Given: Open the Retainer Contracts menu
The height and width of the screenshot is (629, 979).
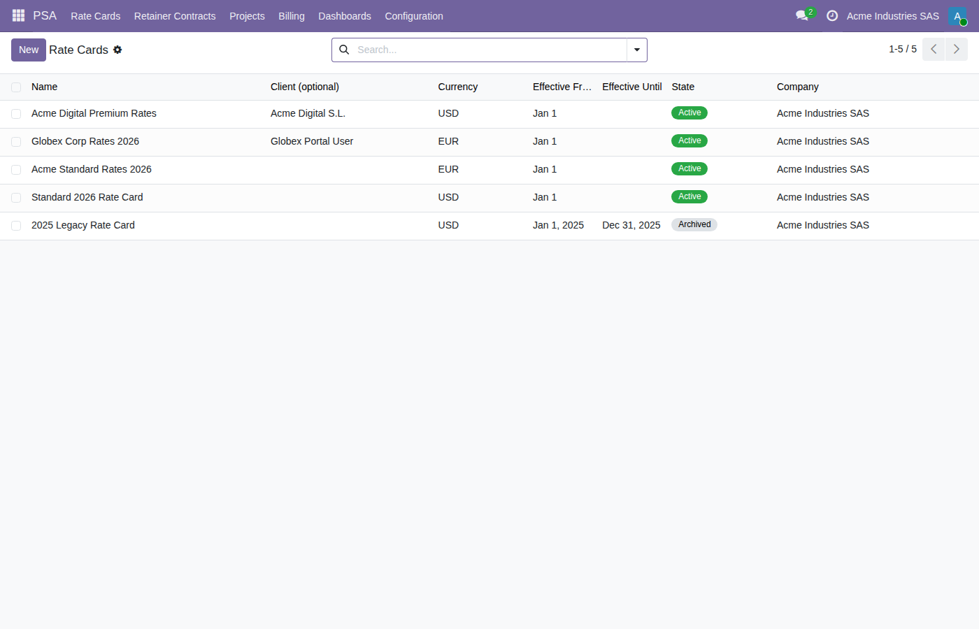Looking at the screenshot, I should (175, 15).
